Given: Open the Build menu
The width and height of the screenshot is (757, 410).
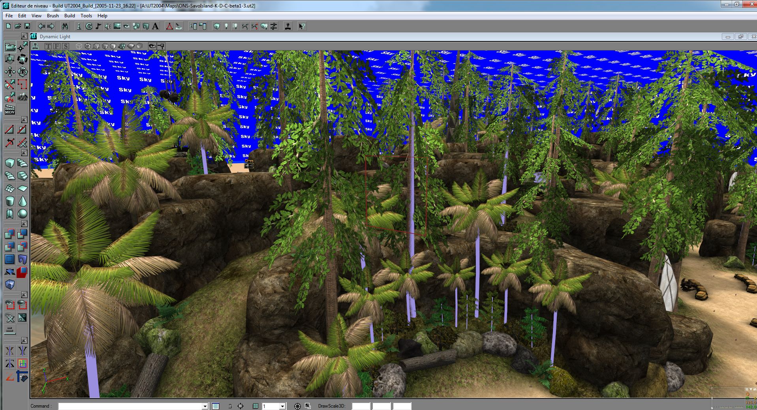Looking at the screenshot, I should [70, 16].
